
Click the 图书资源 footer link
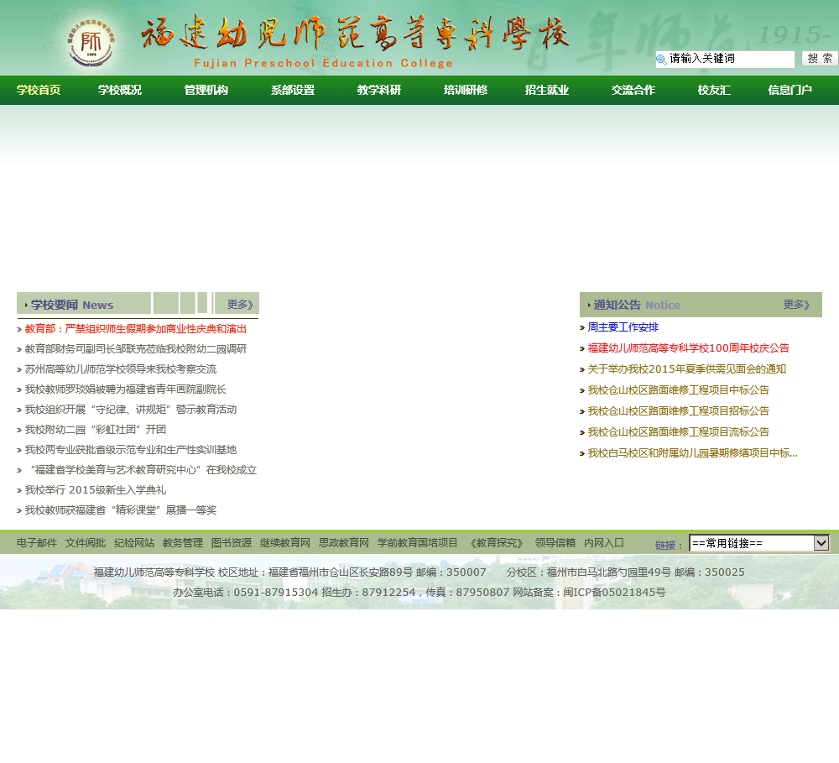tap(232, 543)
